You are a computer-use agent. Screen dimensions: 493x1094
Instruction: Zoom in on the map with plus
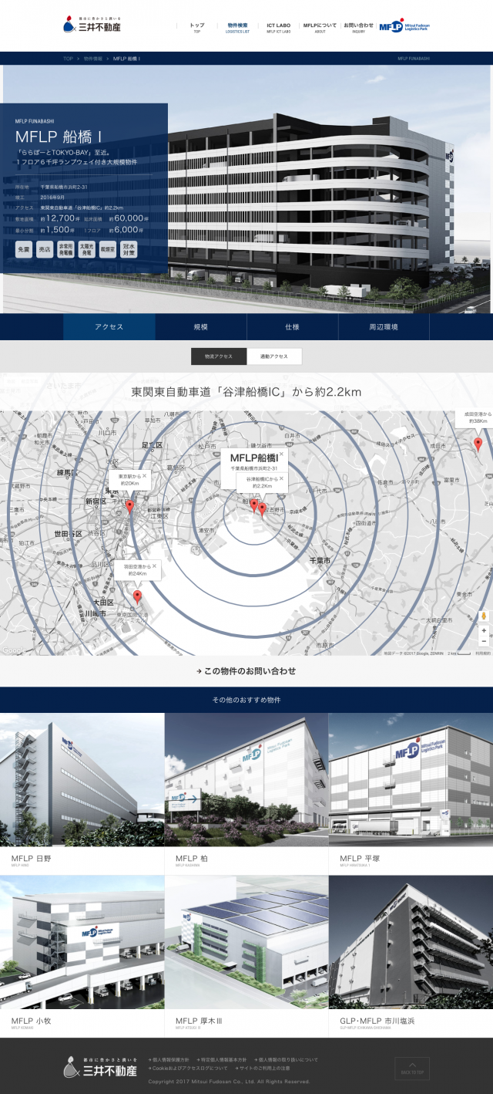point(484,630)
